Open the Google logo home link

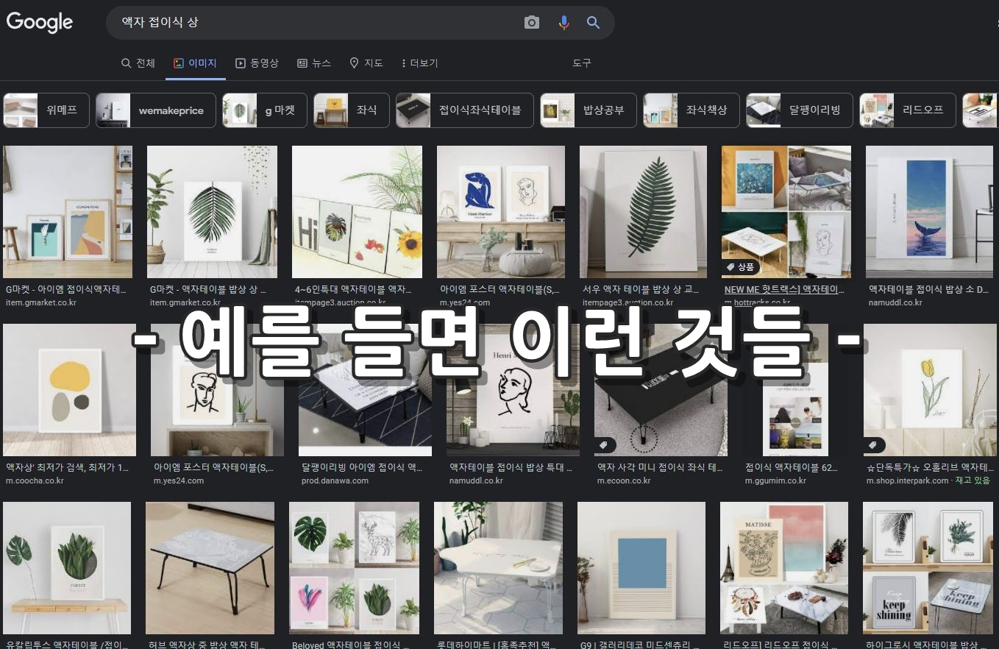click(x=40, y=22)
